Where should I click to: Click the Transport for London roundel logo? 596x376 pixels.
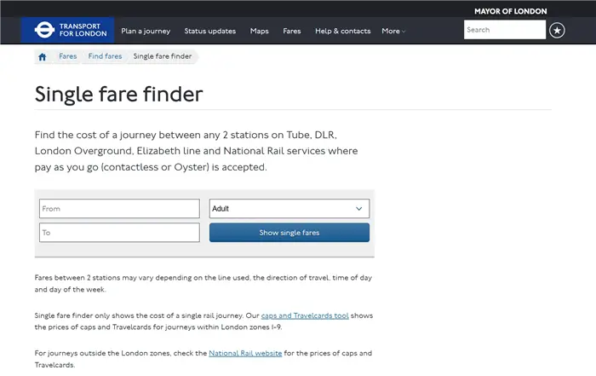44,31
